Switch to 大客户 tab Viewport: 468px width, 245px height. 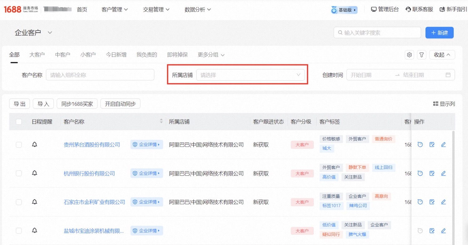37,55
